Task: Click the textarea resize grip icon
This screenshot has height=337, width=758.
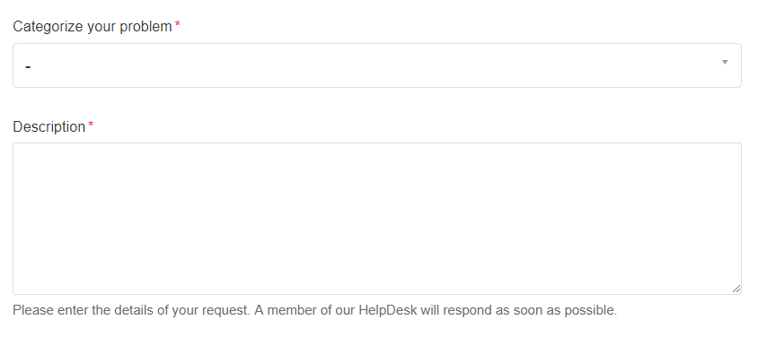Action: (736, 289)
